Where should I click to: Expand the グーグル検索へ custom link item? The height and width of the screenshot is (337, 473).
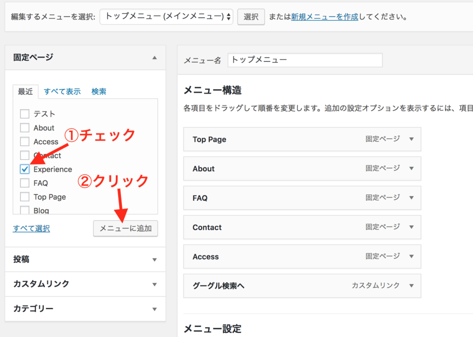(x=412, y=286)
